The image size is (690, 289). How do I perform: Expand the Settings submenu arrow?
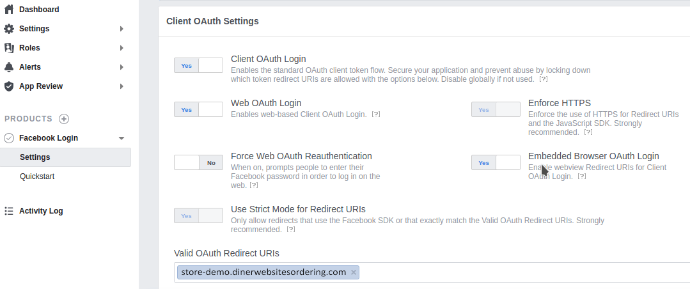pos(122,29)
